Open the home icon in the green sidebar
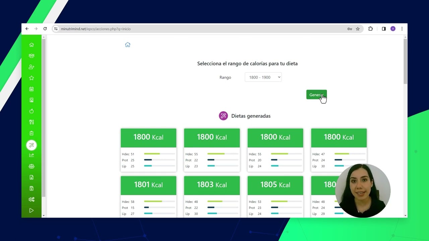Screen dimensions: 429x241 (x=32, y=45)
